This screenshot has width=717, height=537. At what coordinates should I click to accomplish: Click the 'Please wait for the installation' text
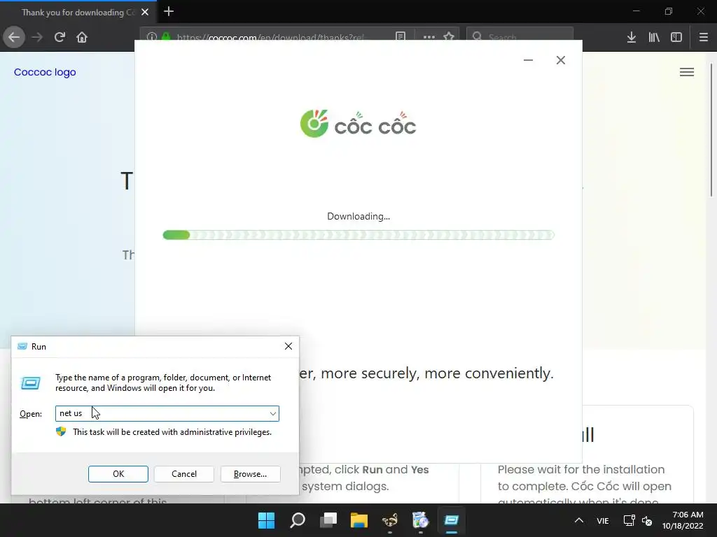[580, 469]
